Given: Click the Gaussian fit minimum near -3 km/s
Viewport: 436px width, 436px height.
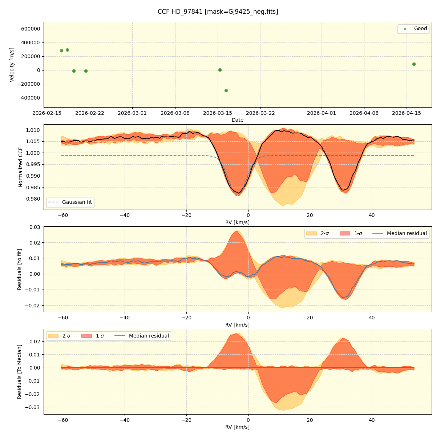Looking at the screenshot, I should click(x=238, y=195).
